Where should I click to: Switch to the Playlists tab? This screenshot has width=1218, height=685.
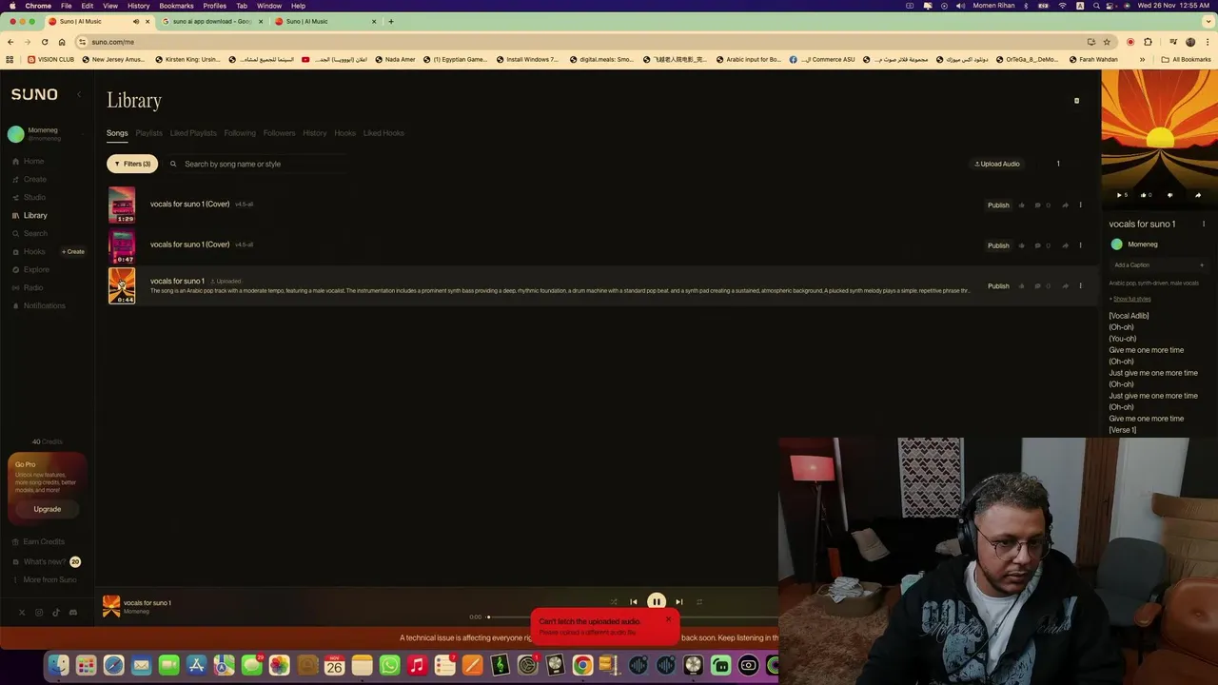tap(148, 133)
